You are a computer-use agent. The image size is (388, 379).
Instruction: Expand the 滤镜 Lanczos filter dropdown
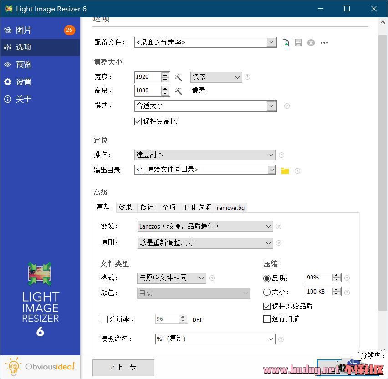pyautogui.click(x=268, y=226)
